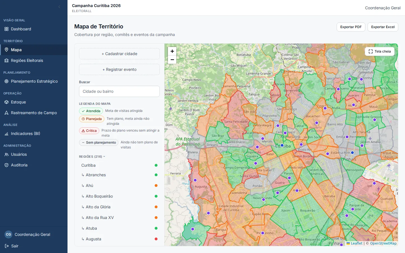
Task: Select Atuba in the regions list
Action: 120,228
